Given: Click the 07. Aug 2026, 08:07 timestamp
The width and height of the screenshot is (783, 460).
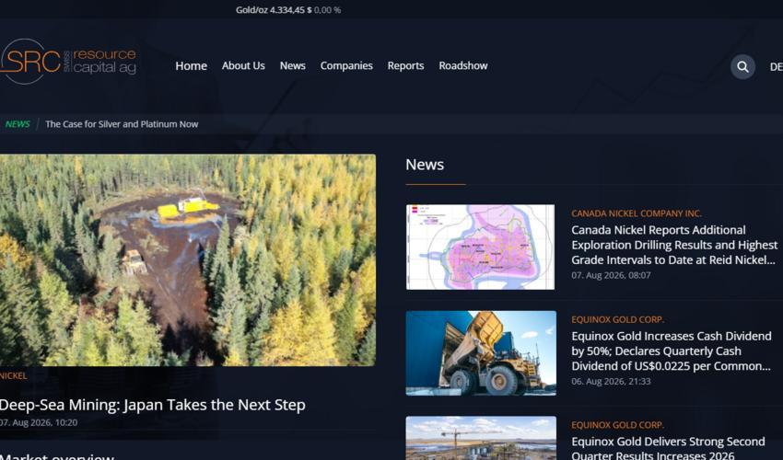Looking at the screenshot, I should pyautogui.click(x=611, y=275).
